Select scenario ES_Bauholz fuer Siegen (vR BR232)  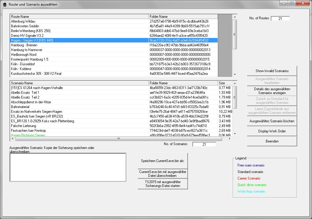(121, 116)
